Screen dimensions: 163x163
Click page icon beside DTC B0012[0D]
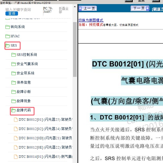pyautogui.click(x=16, y=138)
